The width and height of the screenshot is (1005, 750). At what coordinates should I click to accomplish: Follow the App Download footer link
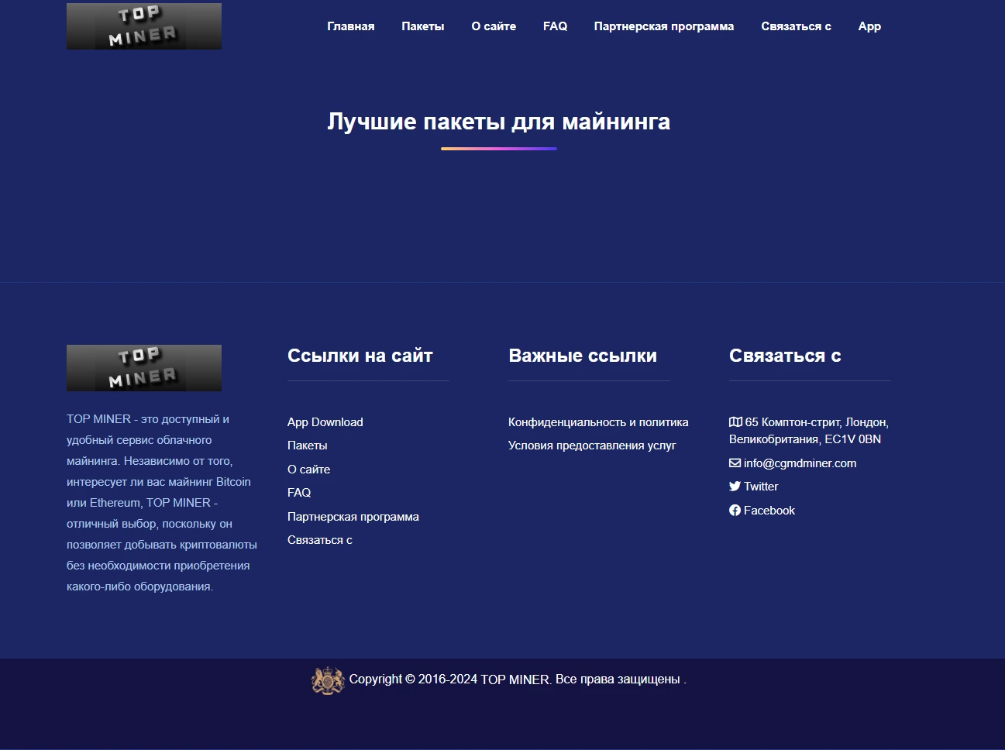coord(325,422)
